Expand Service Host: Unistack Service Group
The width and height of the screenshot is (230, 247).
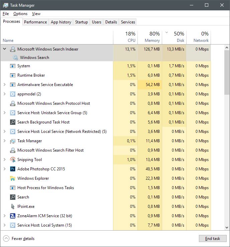point(5,113)
